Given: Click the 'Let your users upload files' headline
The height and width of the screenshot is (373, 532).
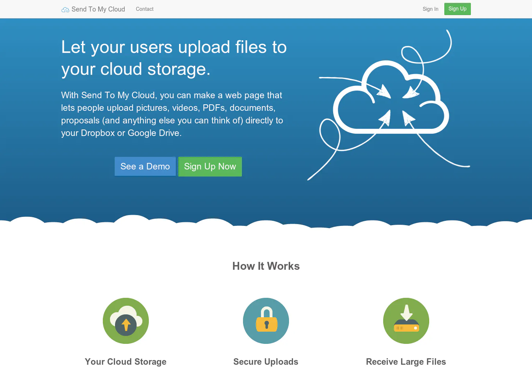Looking at the screenshot, I should coord(174,58).
